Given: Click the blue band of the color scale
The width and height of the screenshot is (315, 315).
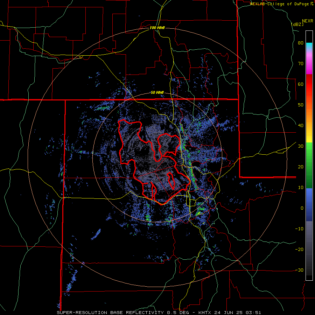Looking at the screenshot, I should (x=309, y=205).
